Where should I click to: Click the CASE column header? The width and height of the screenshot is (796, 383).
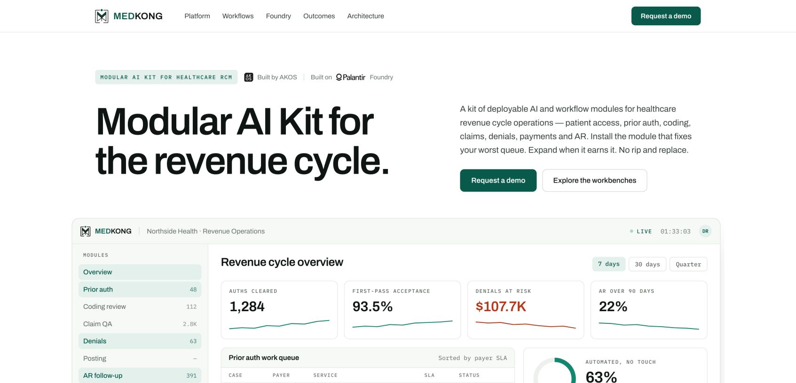point(236,375)
